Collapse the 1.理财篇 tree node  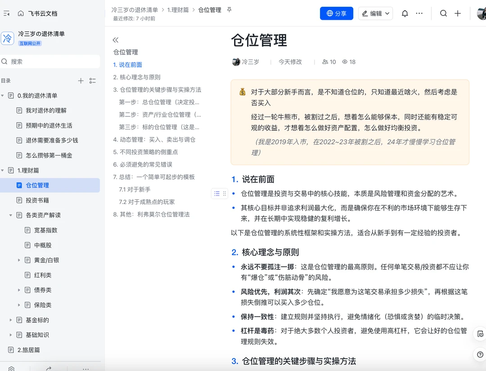point(3,171)
